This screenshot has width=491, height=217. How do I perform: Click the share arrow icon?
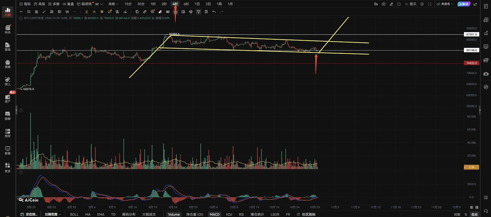click(x=475, y=4)
